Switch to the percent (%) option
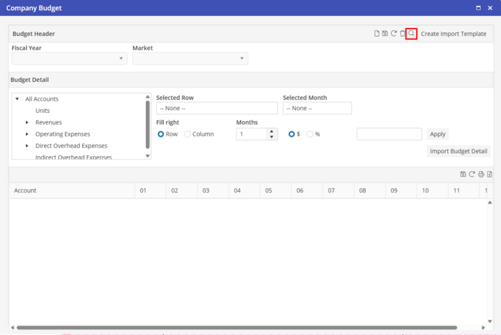501x335 pixels. click(311, 134)
